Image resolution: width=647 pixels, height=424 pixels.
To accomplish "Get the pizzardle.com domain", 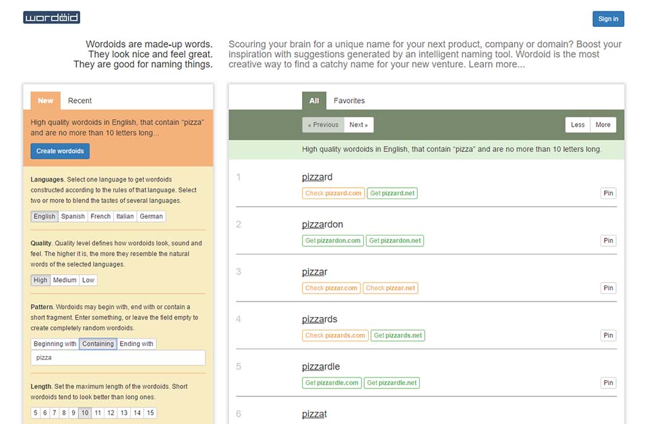I will pos(332,383).
